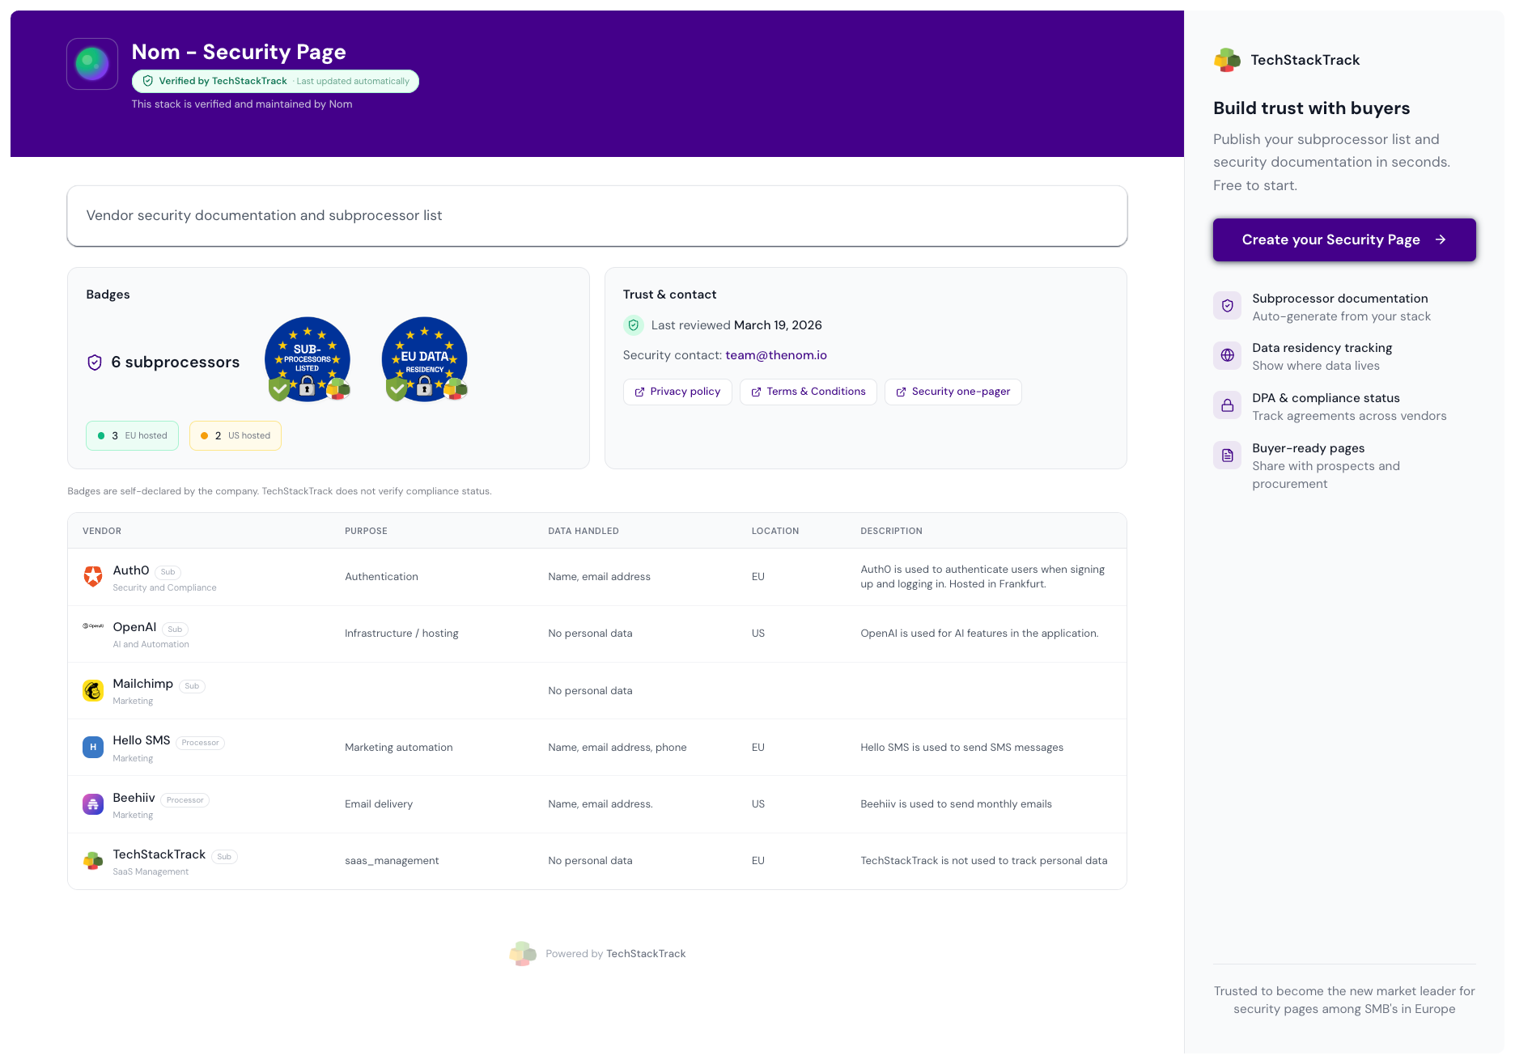Image resolution: width=1515 pixels, height=1064 pixels.
Task: Click the Auth0 vendor logo
Action: click(x=92, y=576)
